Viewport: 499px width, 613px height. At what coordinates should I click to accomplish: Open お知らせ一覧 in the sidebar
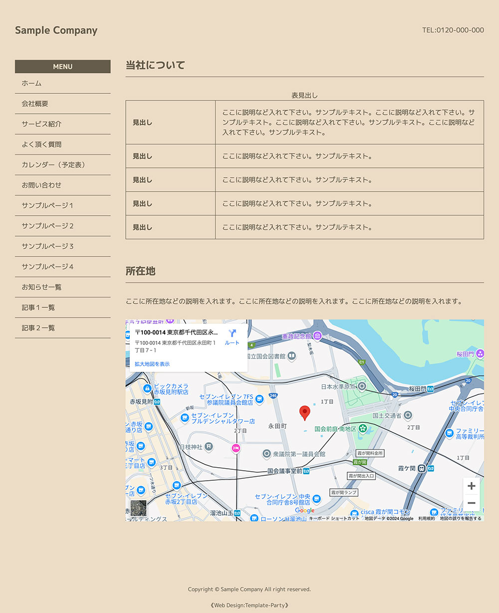[x=63, y=287]
